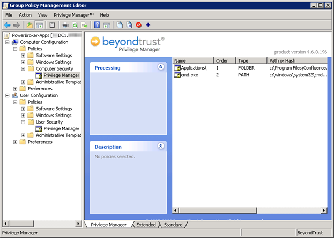Viewport: 334px width, 238px height.
Task: Click the tree pane scroll right arrow
Action: (x=78, y=224)
